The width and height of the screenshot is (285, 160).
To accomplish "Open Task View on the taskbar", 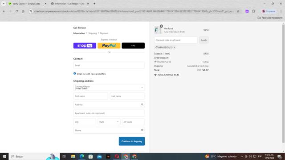I will tap(64, 156).
